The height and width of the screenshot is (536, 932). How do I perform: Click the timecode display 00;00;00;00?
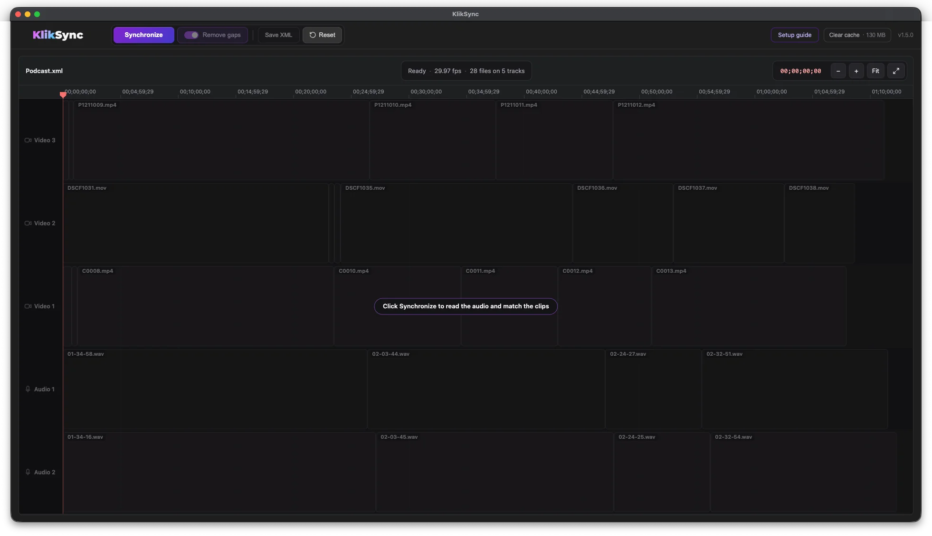[800, 71]
